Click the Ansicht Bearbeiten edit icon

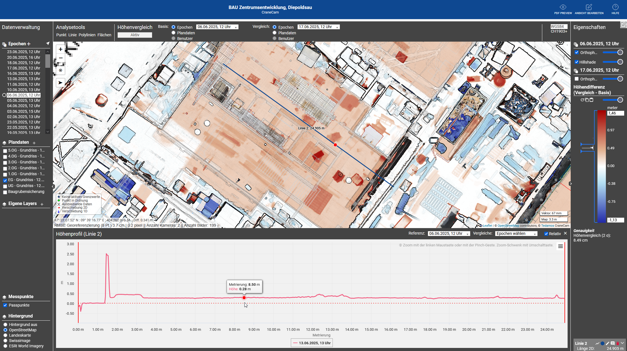coord(589,7)
